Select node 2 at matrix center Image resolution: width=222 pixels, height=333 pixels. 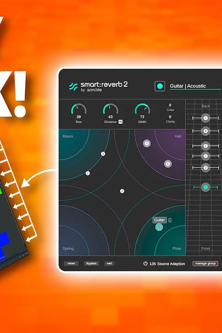pos(122,191)
